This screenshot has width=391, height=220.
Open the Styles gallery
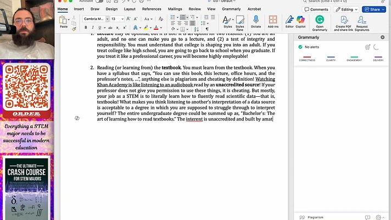click(227, 22)
